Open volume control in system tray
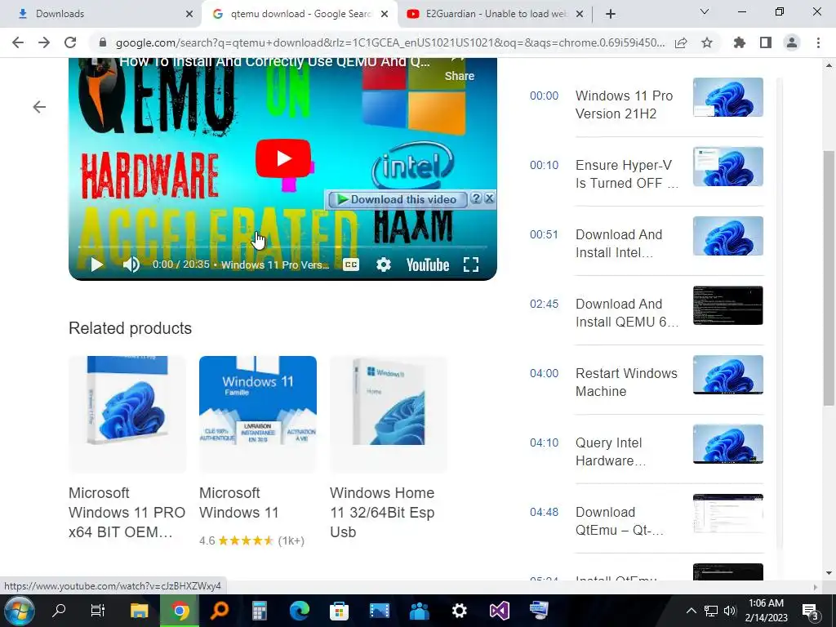Image resolution: width=836 pixels, height=627 pixels. point(730,611)
